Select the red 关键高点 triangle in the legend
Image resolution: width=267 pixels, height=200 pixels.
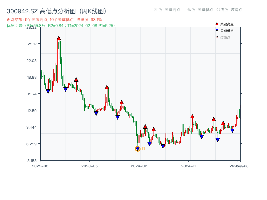pos(216,23)
